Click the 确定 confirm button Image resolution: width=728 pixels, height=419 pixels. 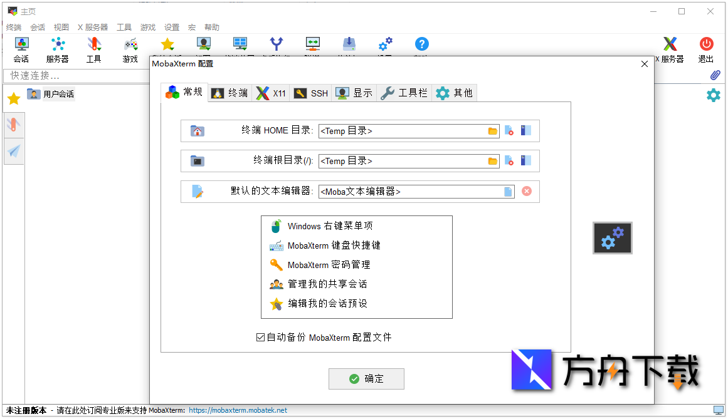coord(366,379)
